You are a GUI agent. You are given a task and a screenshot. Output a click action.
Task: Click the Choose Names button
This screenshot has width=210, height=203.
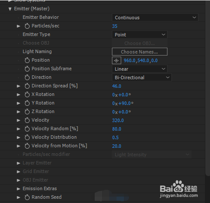coord(140,52)
